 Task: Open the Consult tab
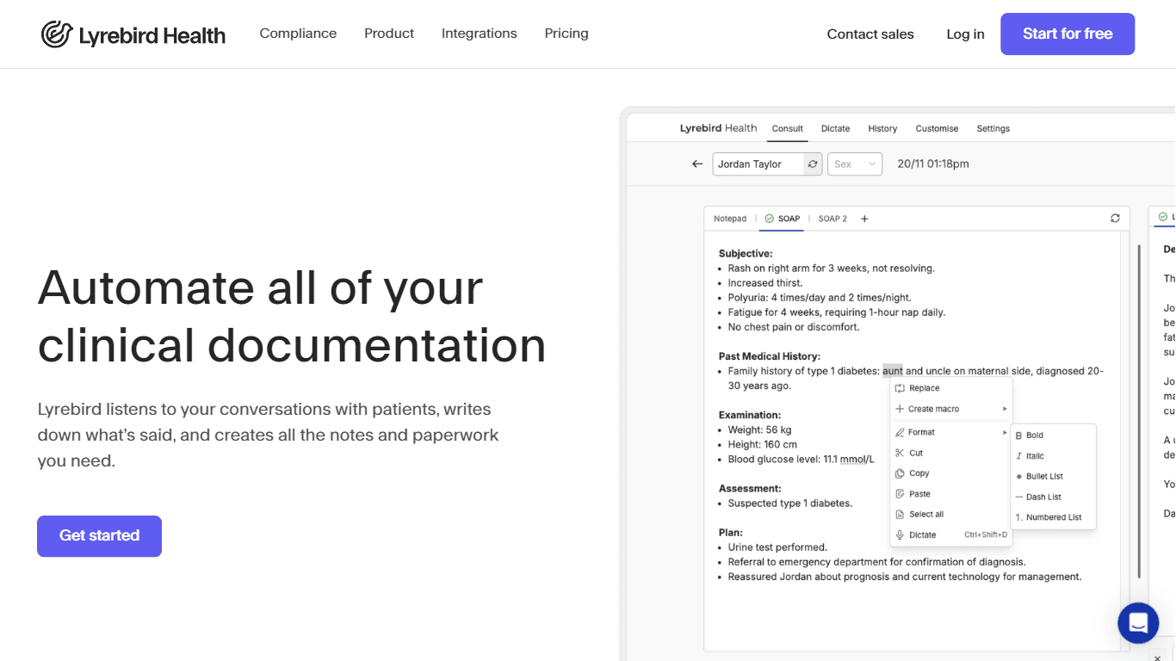coord(788,128)
